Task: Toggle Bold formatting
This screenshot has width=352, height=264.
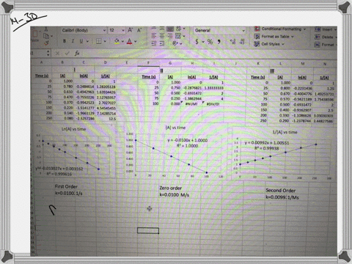Action: (x=65, y=41)
